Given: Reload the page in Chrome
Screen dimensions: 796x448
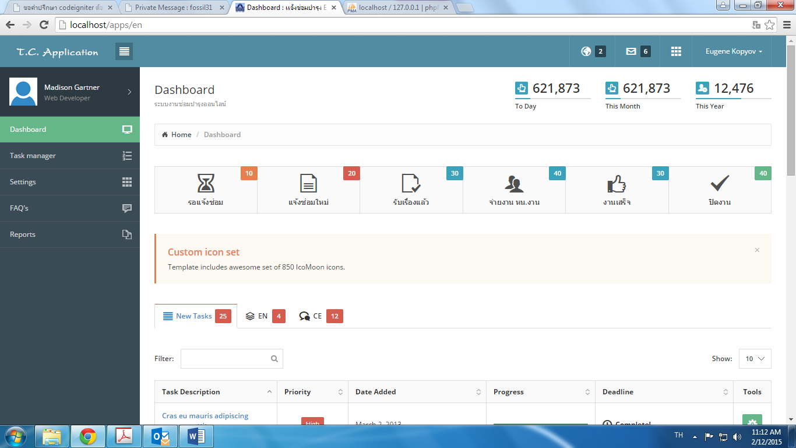Looking at the screenshot, I should point(44,24).
